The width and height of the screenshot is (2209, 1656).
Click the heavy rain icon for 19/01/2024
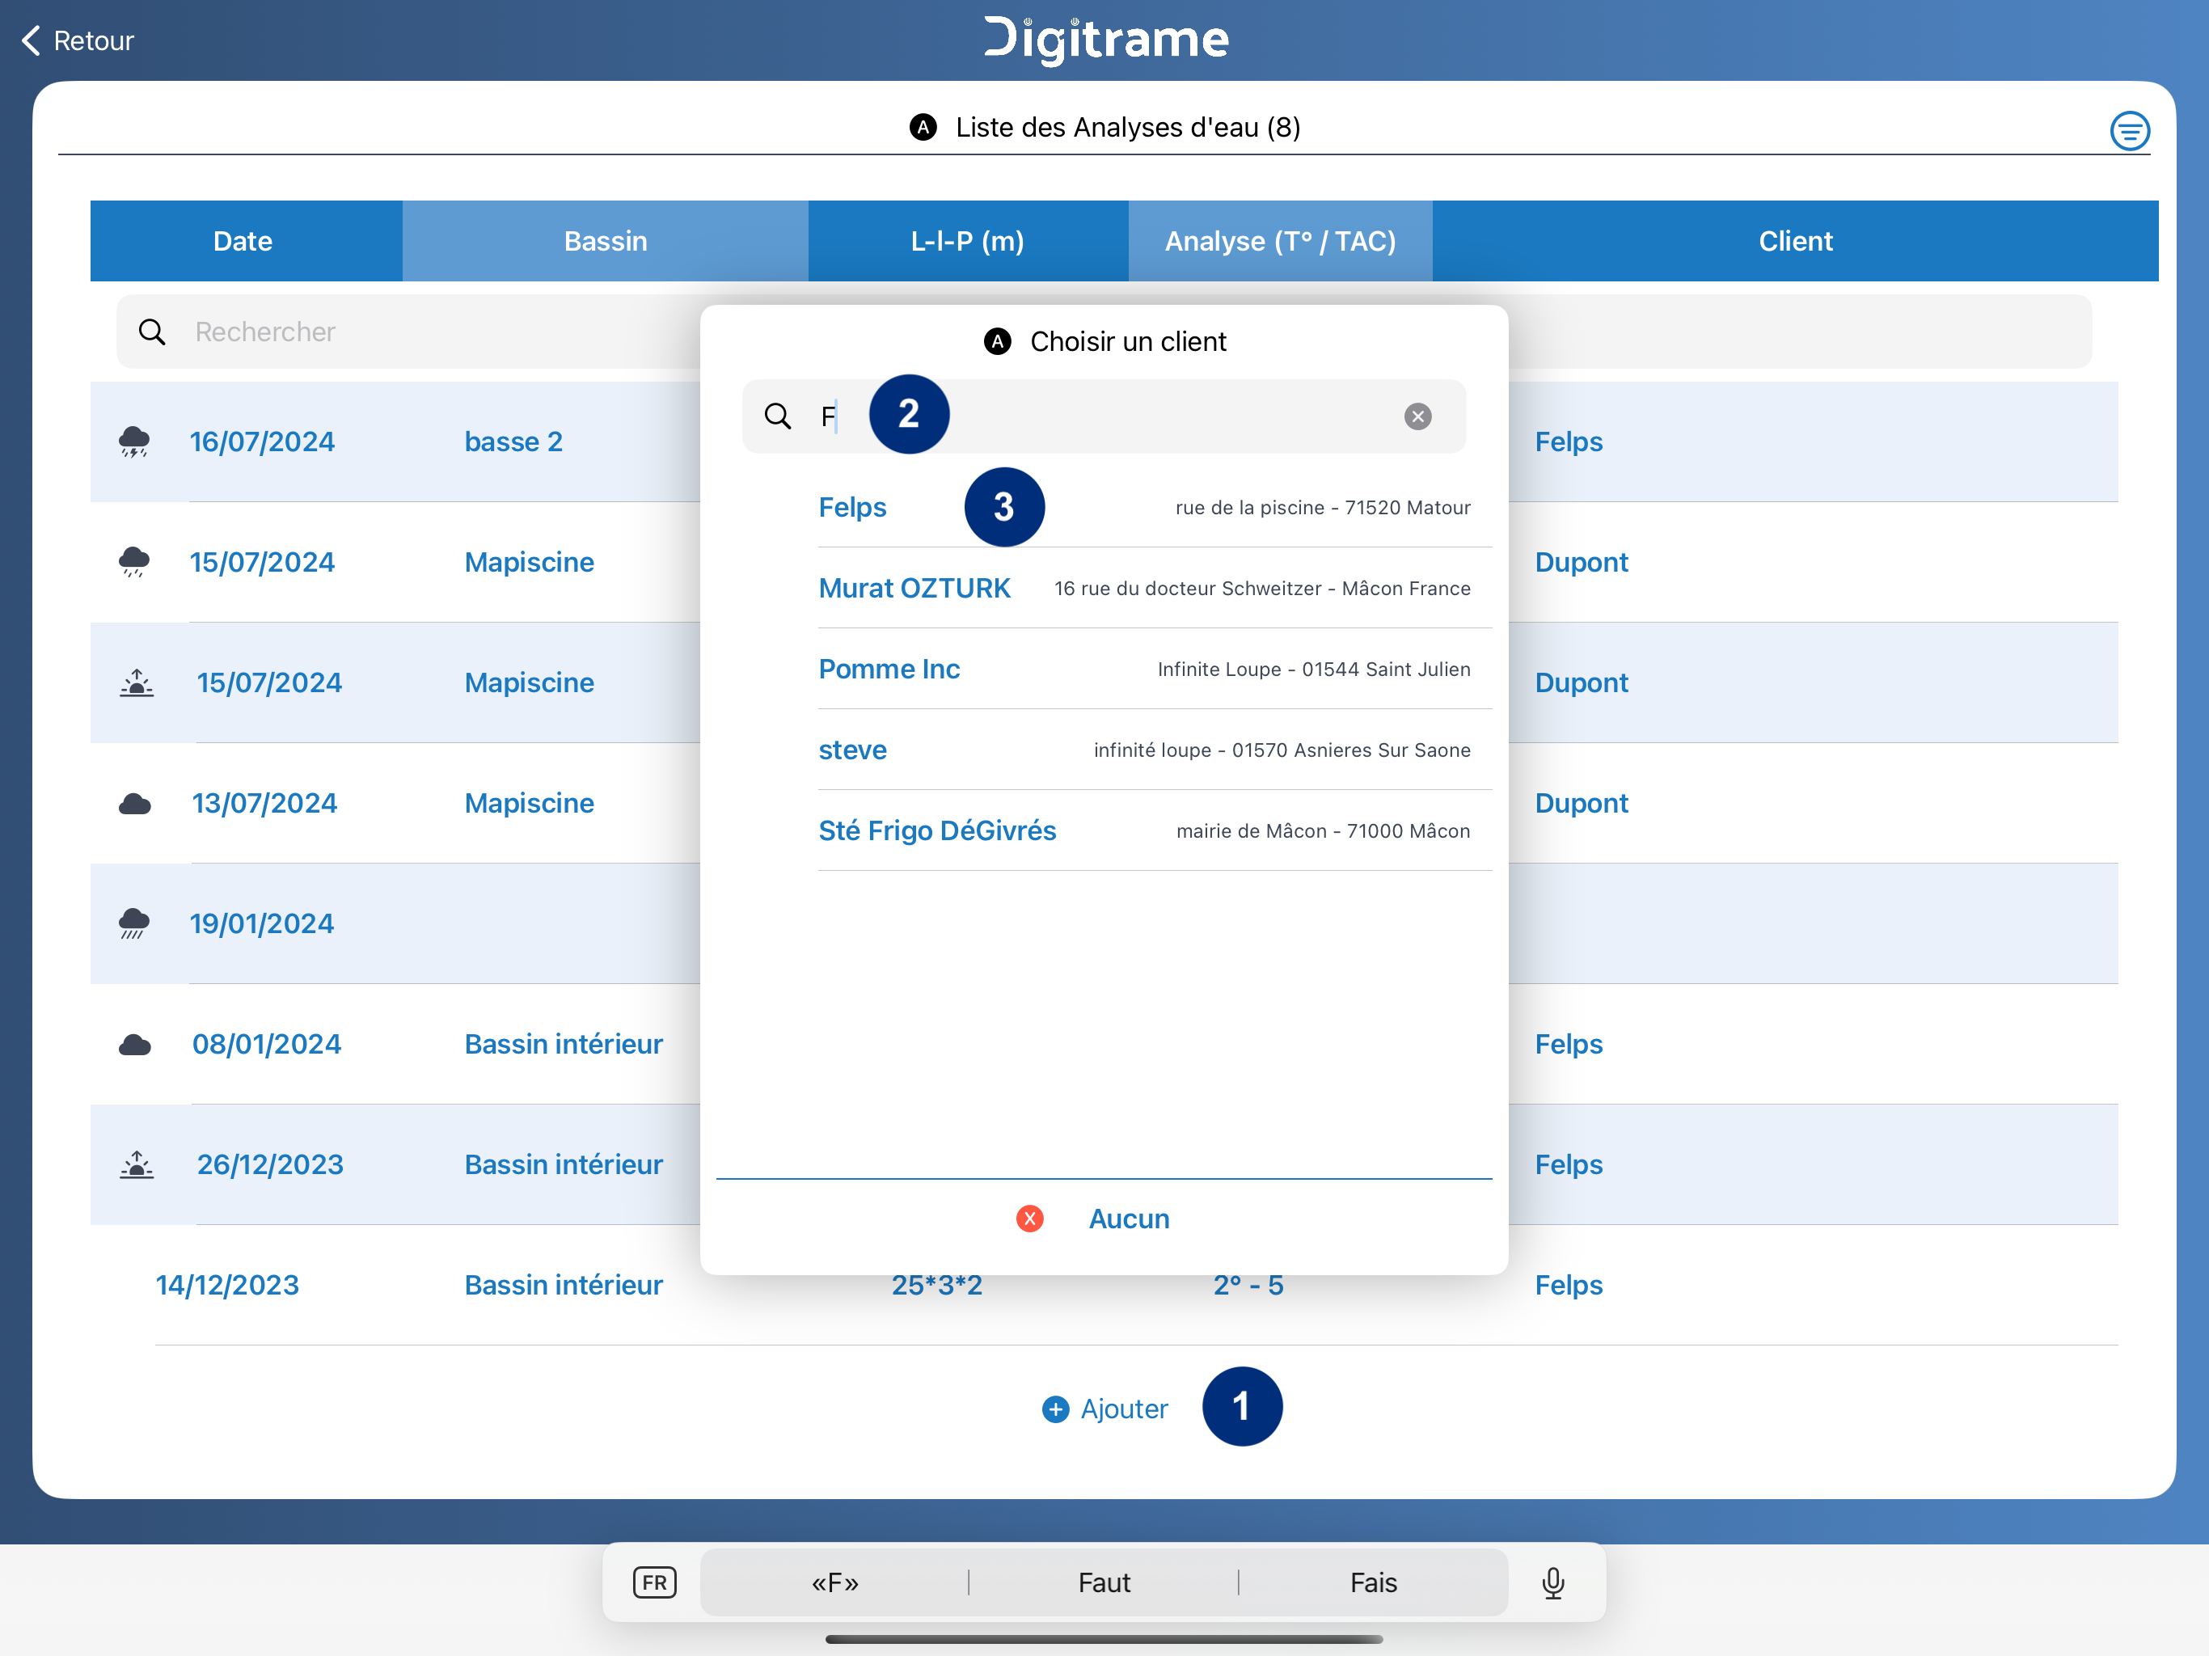tap(134, 924)
